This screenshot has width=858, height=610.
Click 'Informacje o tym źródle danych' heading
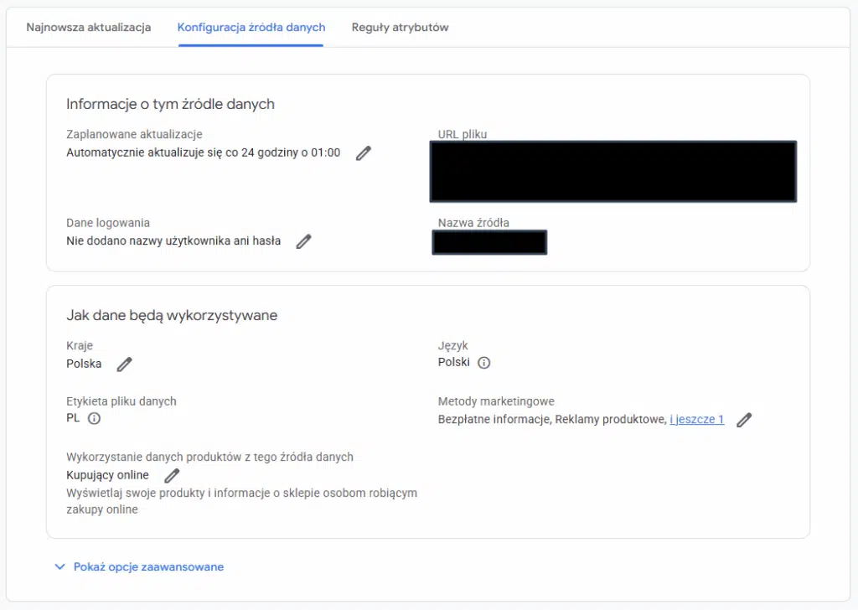click(170, 104)
